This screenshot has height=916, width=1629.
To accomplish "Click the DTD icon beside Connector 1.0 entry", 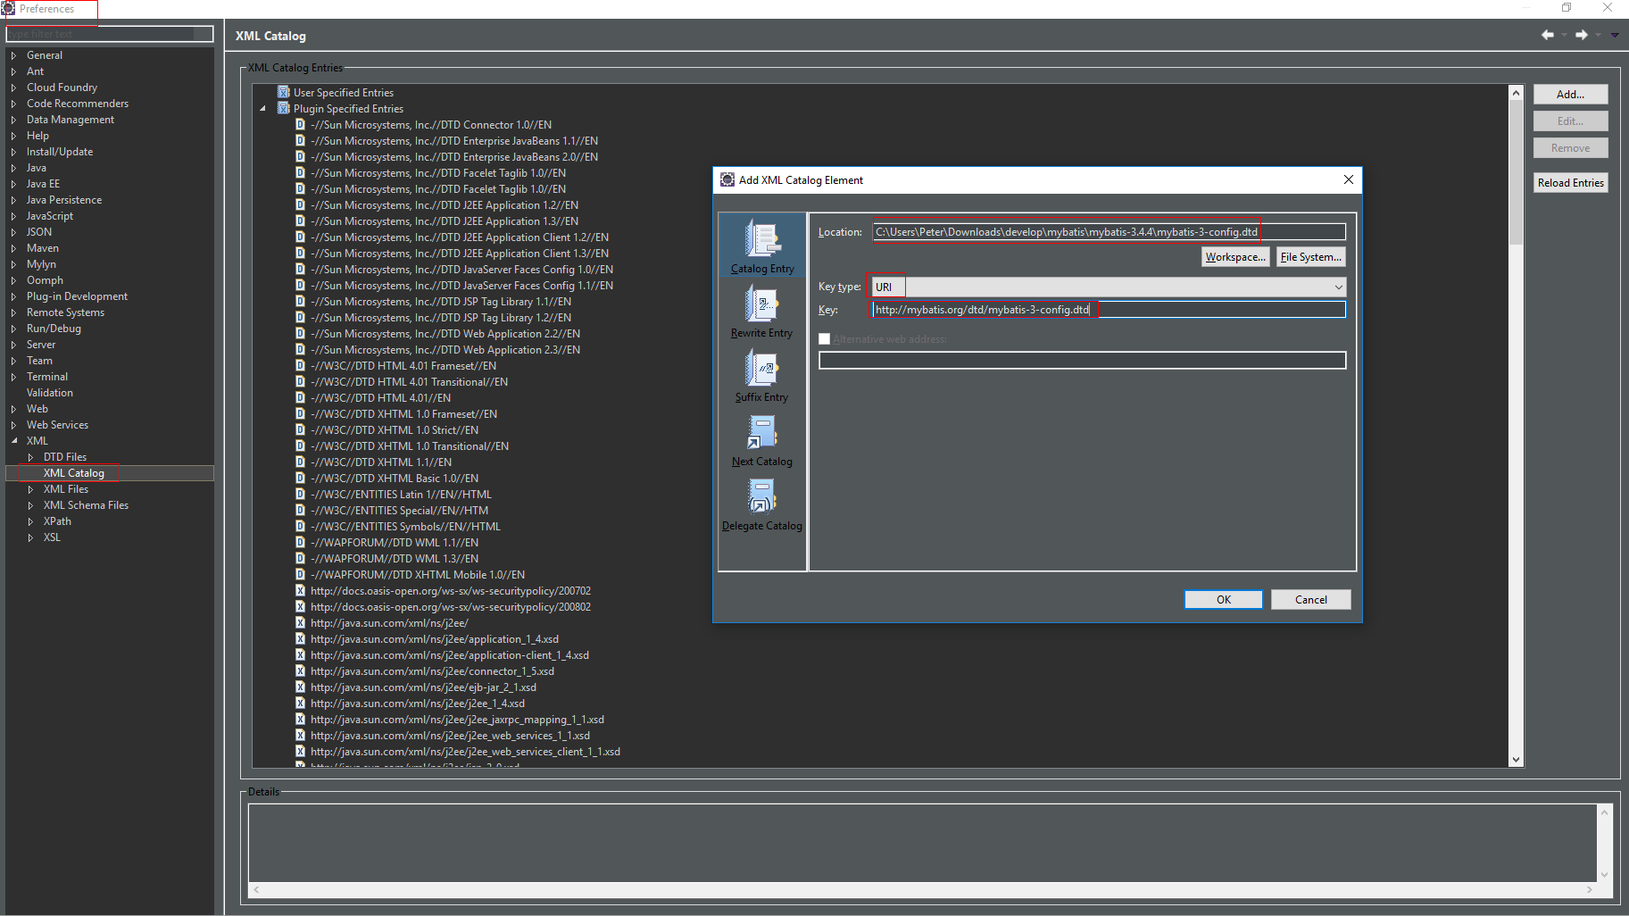I will pyautogui.click(x=300, y=124).
